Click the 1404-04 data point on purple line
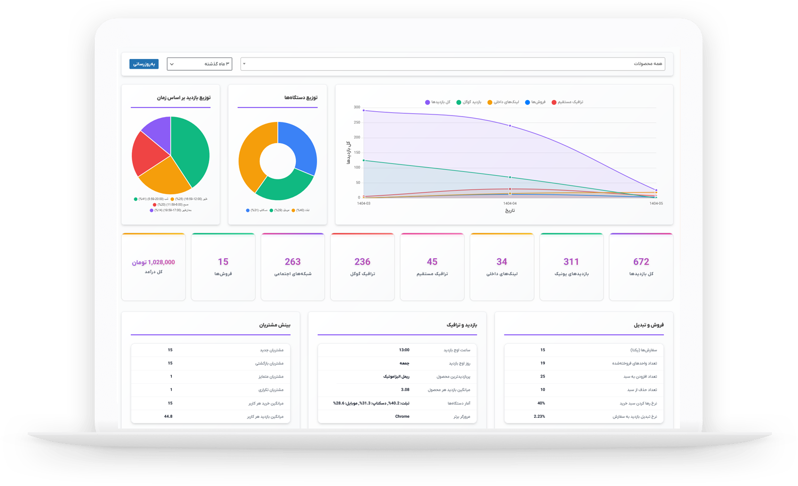Viewport: 798px width, 486px height. pyautogui.click(x=510, y=126)
